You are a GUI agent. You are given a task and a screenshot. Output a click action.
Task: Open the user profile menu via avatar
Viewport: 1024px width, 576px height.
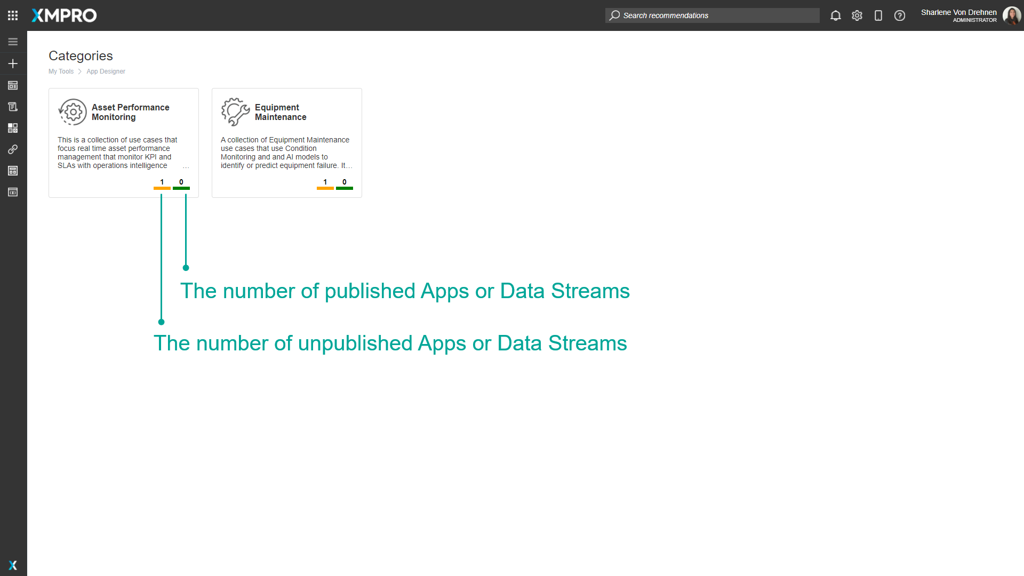(x=1011, y=15)
